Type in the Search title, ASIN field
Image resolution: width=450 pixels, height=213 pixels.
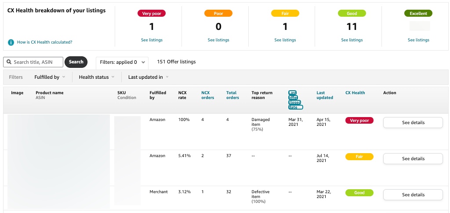click(37, 62)
